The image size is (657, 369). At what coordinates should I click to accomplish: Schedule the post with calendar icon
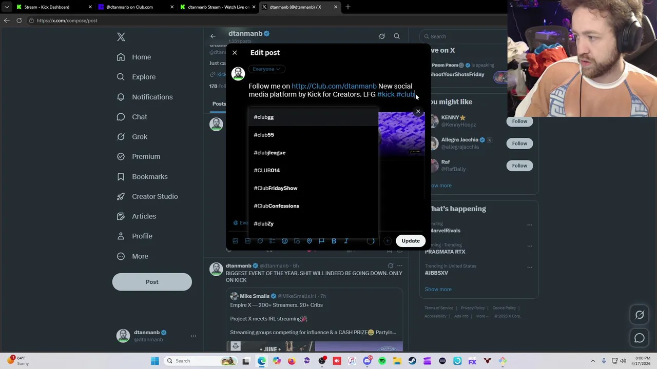297,241
